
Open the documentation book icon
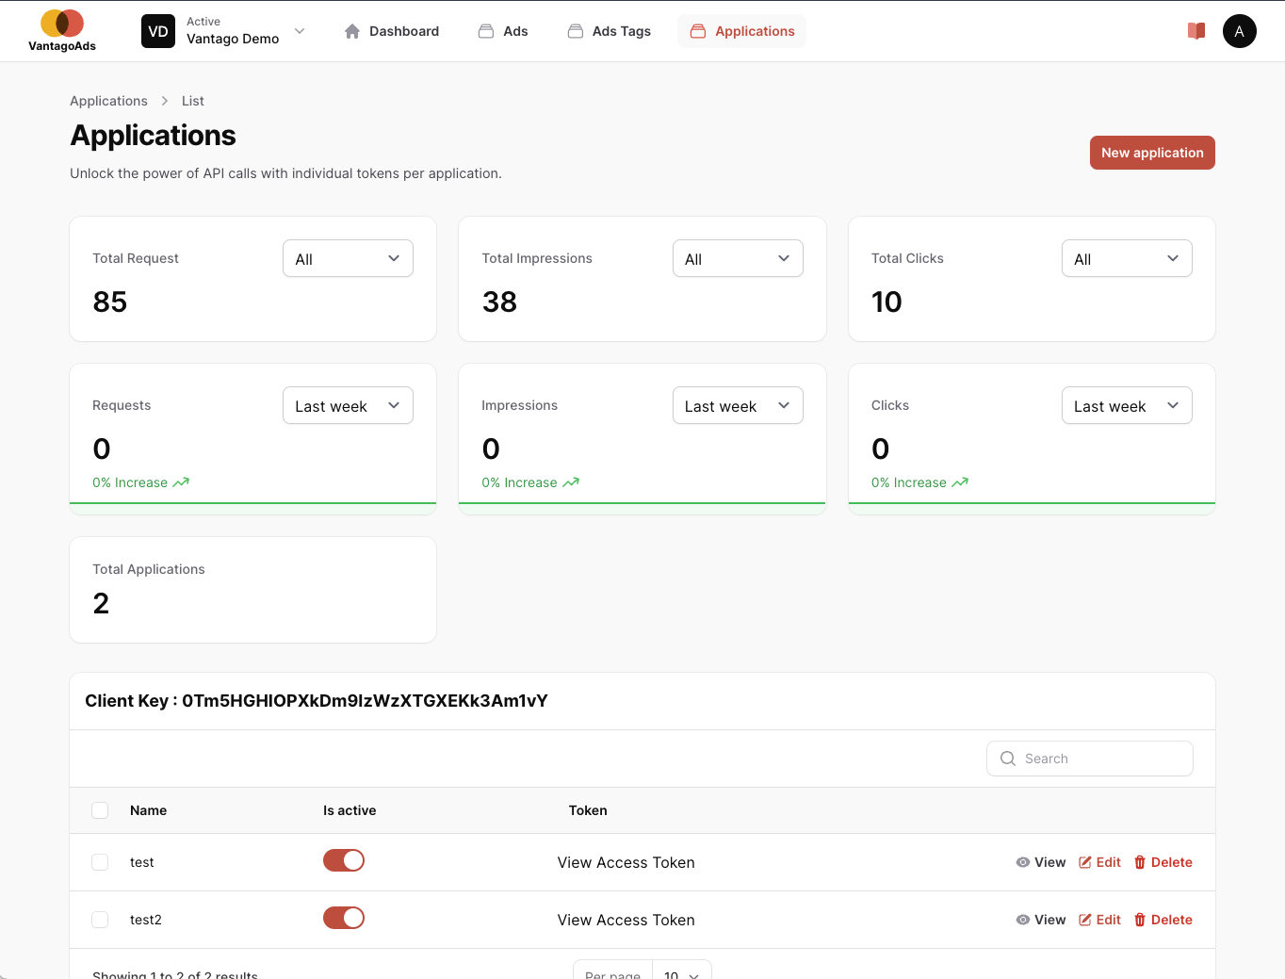click(1196, 31)
